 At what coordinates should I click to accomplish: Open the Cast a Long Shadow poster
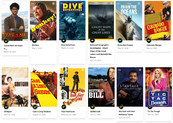click(x=44, y=87)
